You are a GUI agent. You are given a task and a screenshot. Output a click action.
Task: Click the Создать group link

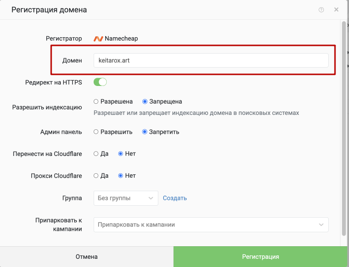coord(175,198)
